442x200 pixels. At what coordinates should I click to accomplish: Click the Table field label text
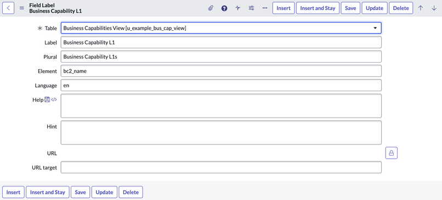coord(51,28)
